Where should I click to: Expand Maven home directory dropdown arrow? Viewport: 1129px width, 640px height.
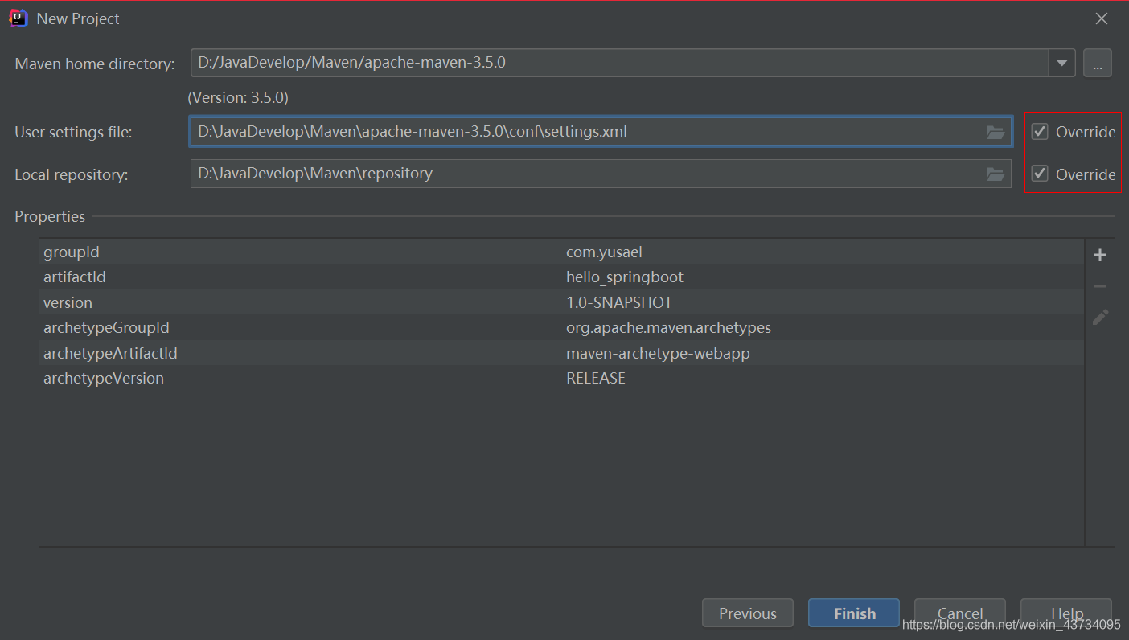tap(1062, 63)
